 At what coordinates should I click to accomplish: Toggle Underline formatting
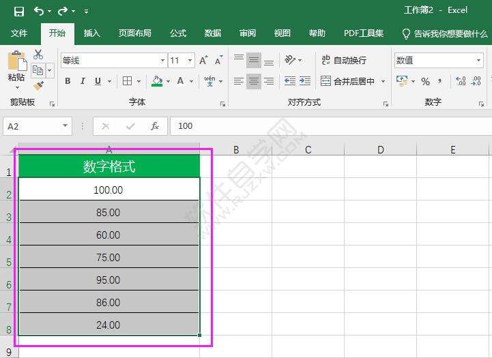click(98, 81)
